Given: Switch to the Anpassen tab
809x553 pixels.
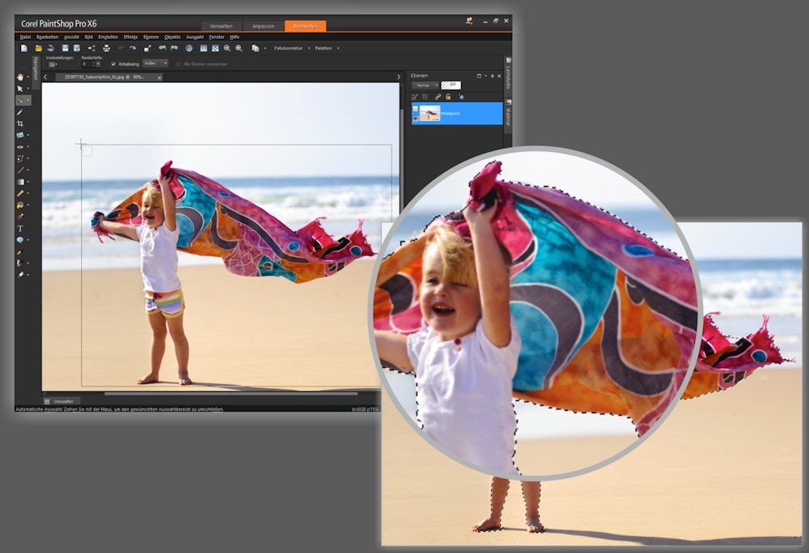Looking at the screenshot, I should 263,27.
